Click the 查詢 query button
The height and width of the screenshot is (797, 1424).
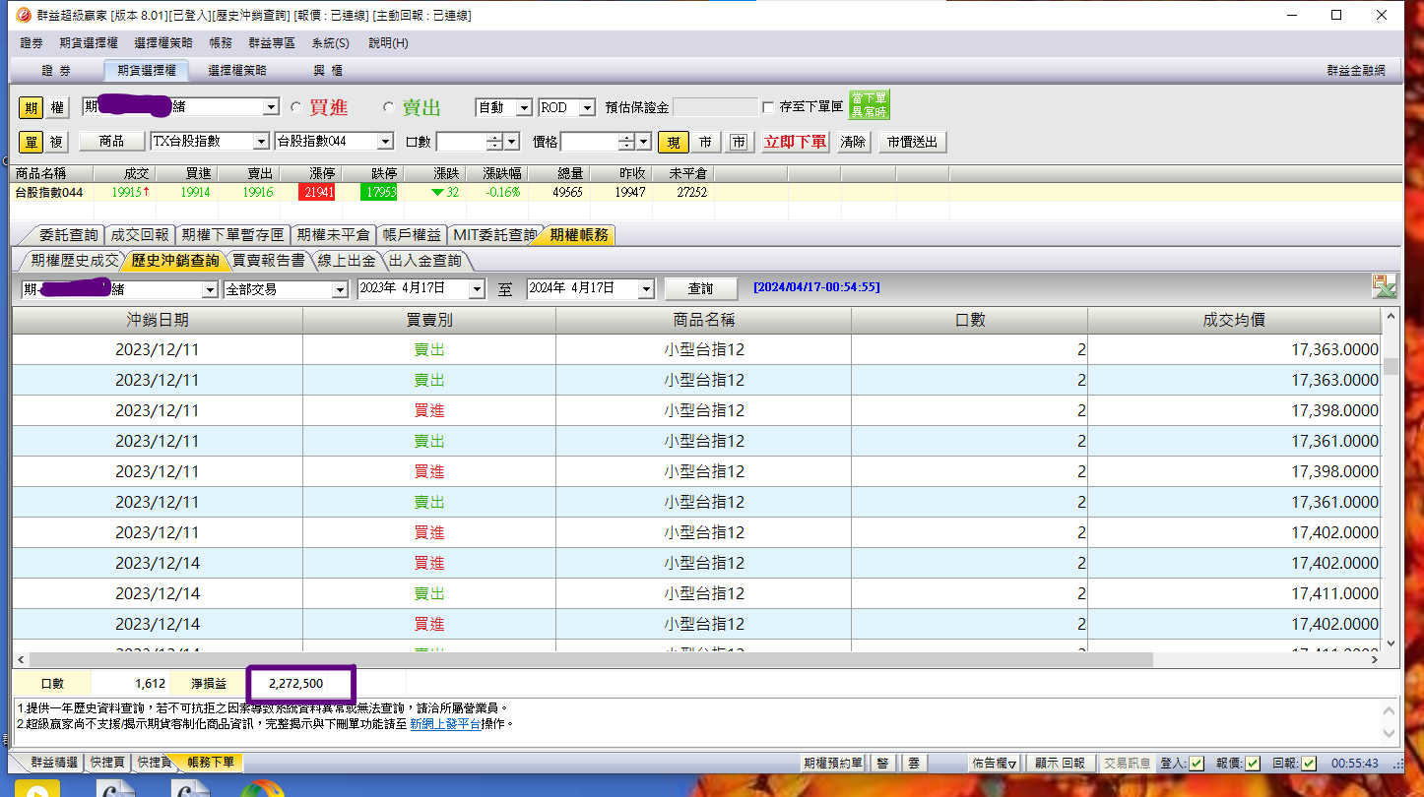(700, 289)
